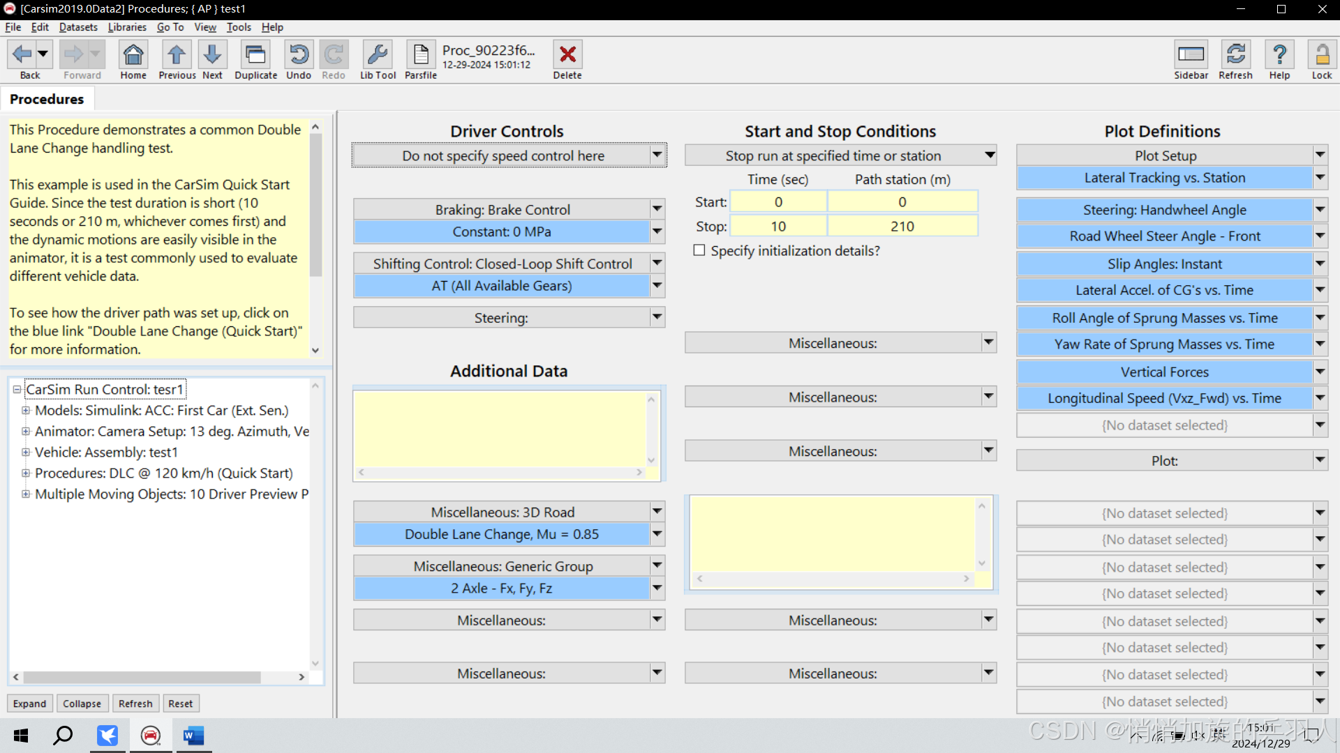Click the red Delete X icon

[567, 55]
